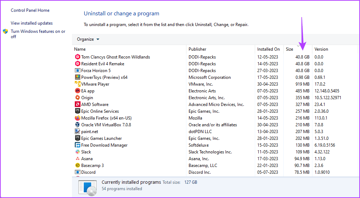Click the EA app icon
This screenshot has width=360, height=198.
pos(78,91)
